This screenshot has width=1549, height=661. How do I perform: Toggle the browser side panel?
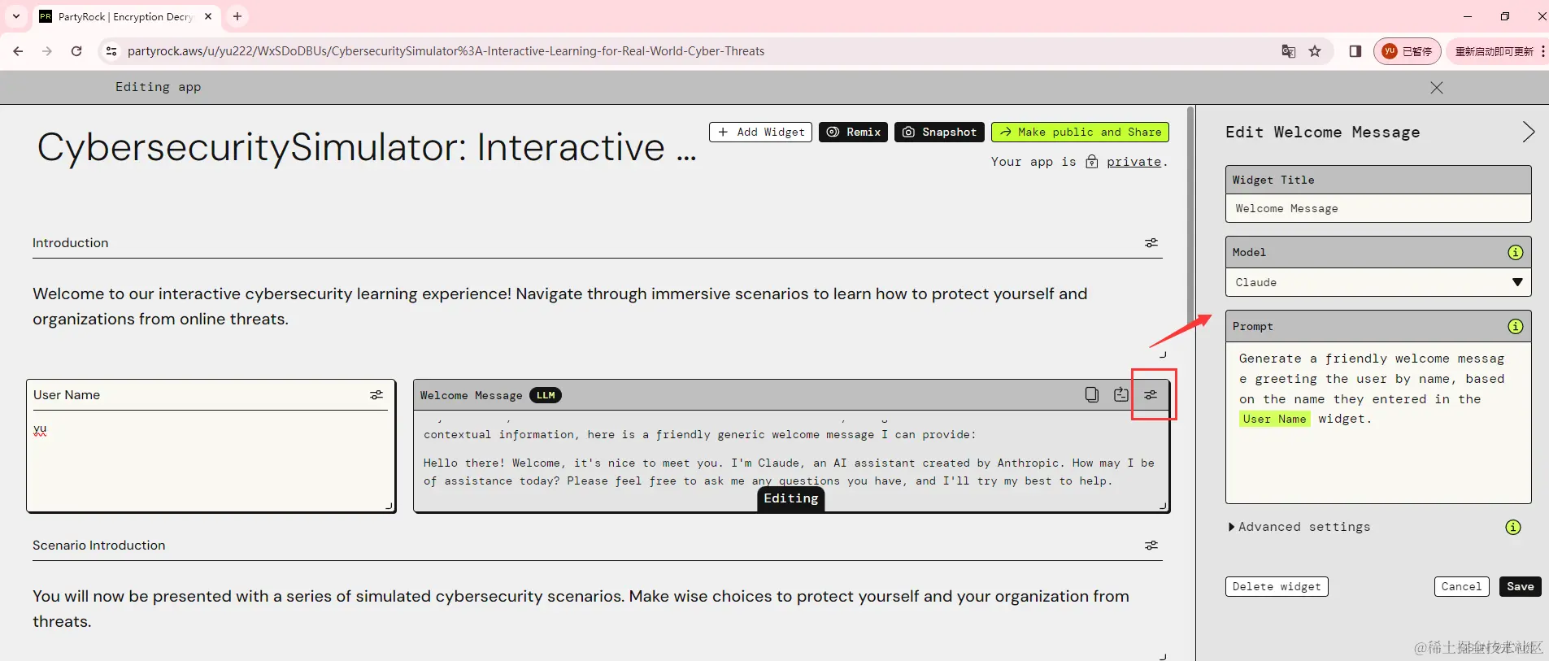[x=1355, y=51]
